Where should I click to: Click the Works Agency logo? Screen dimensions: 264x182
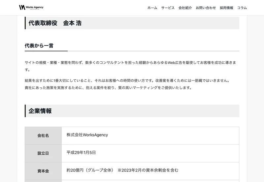(x=31, y=7)
